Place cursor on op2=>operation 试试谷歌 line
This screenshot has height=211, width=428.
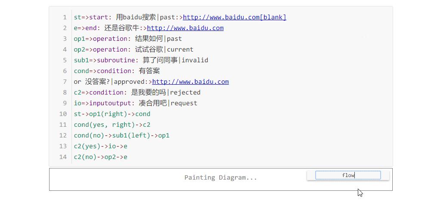[133, 49]
